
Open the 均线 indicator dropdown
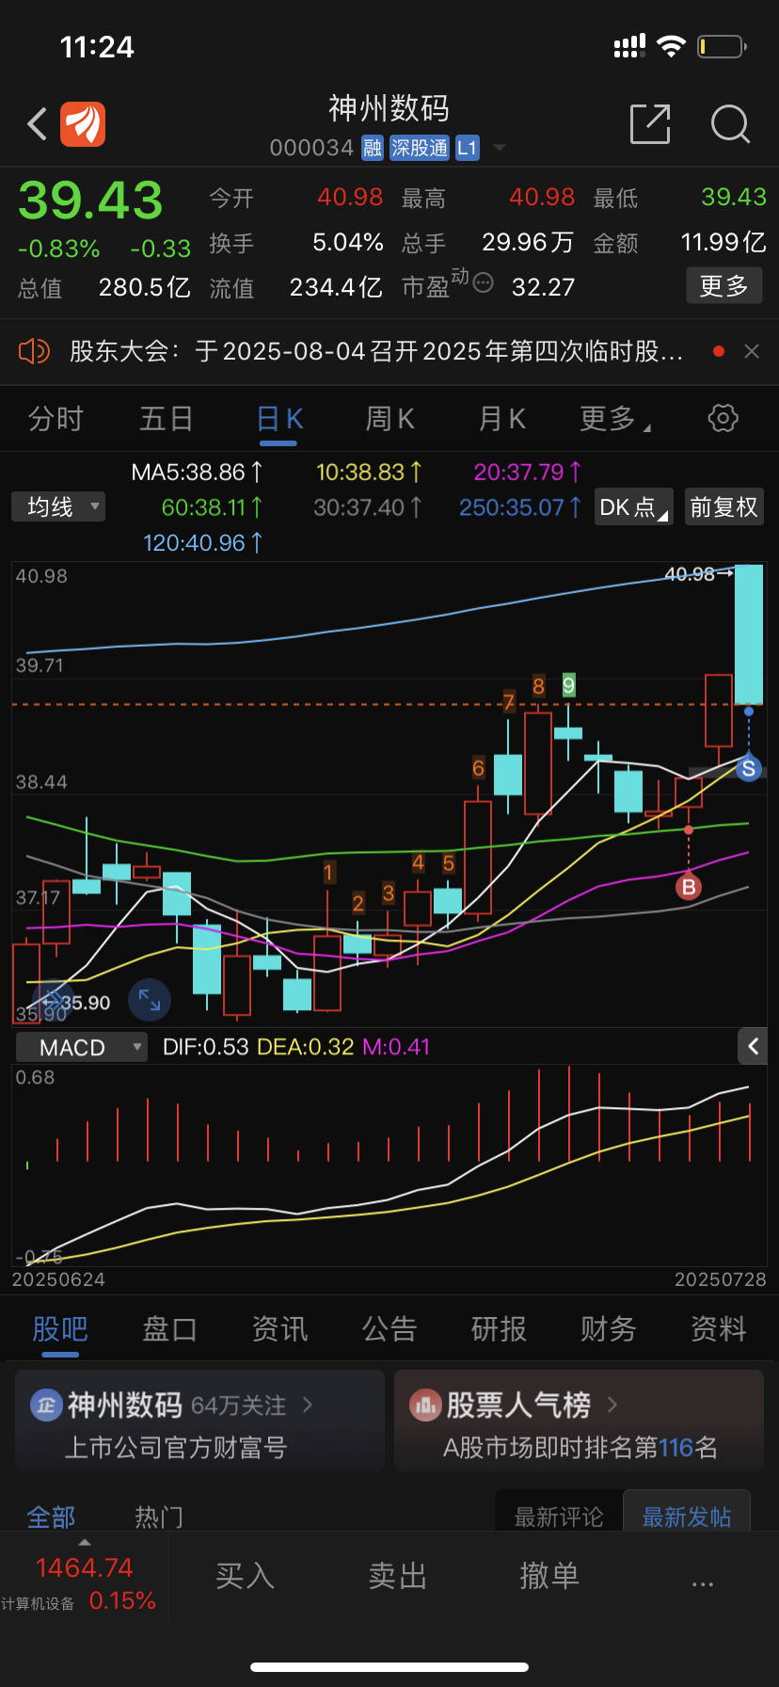click(58, 506)
